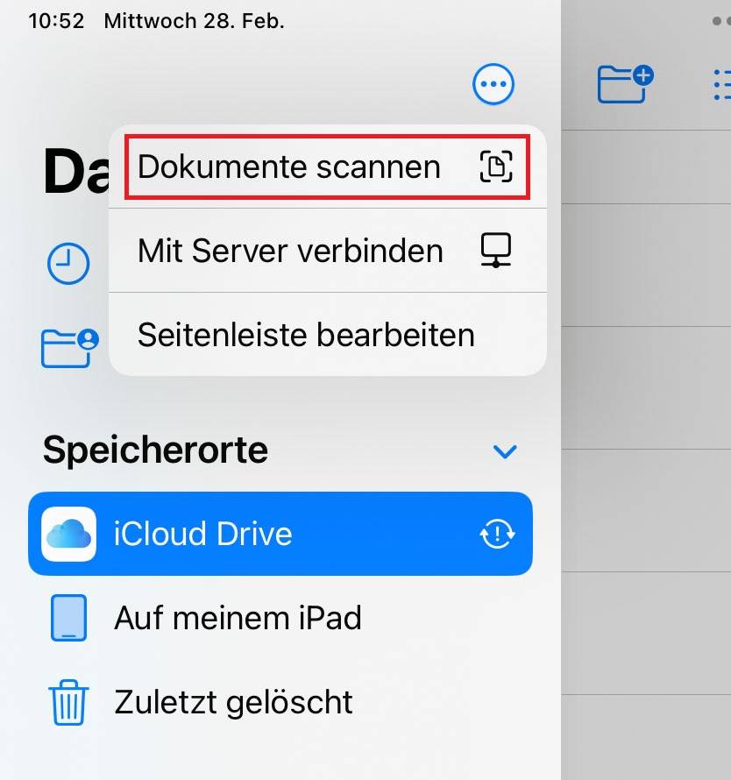Switch view with list view icon
This screenshot has width=731, height=780.
coord(721,84)
